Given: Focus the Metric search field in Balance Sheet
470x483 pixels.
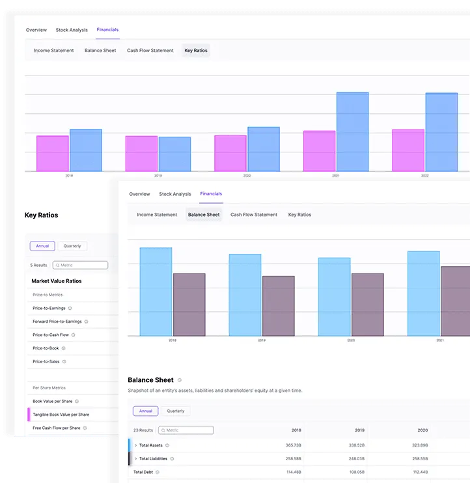Looking at the screenshot, I should click(189, 430).
